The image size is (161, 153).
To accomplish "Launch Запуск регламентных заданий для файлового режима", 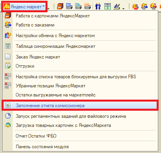I will tap(80, 116).
